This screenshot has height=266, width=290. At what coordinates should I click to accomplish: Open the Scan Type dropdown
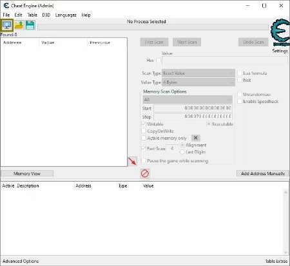point(198,73)
